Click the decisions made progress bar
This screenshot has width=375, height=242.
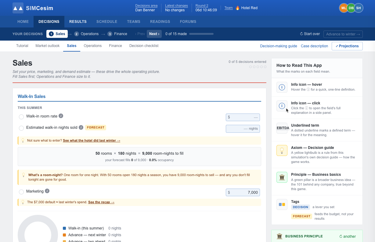(201, 34)
